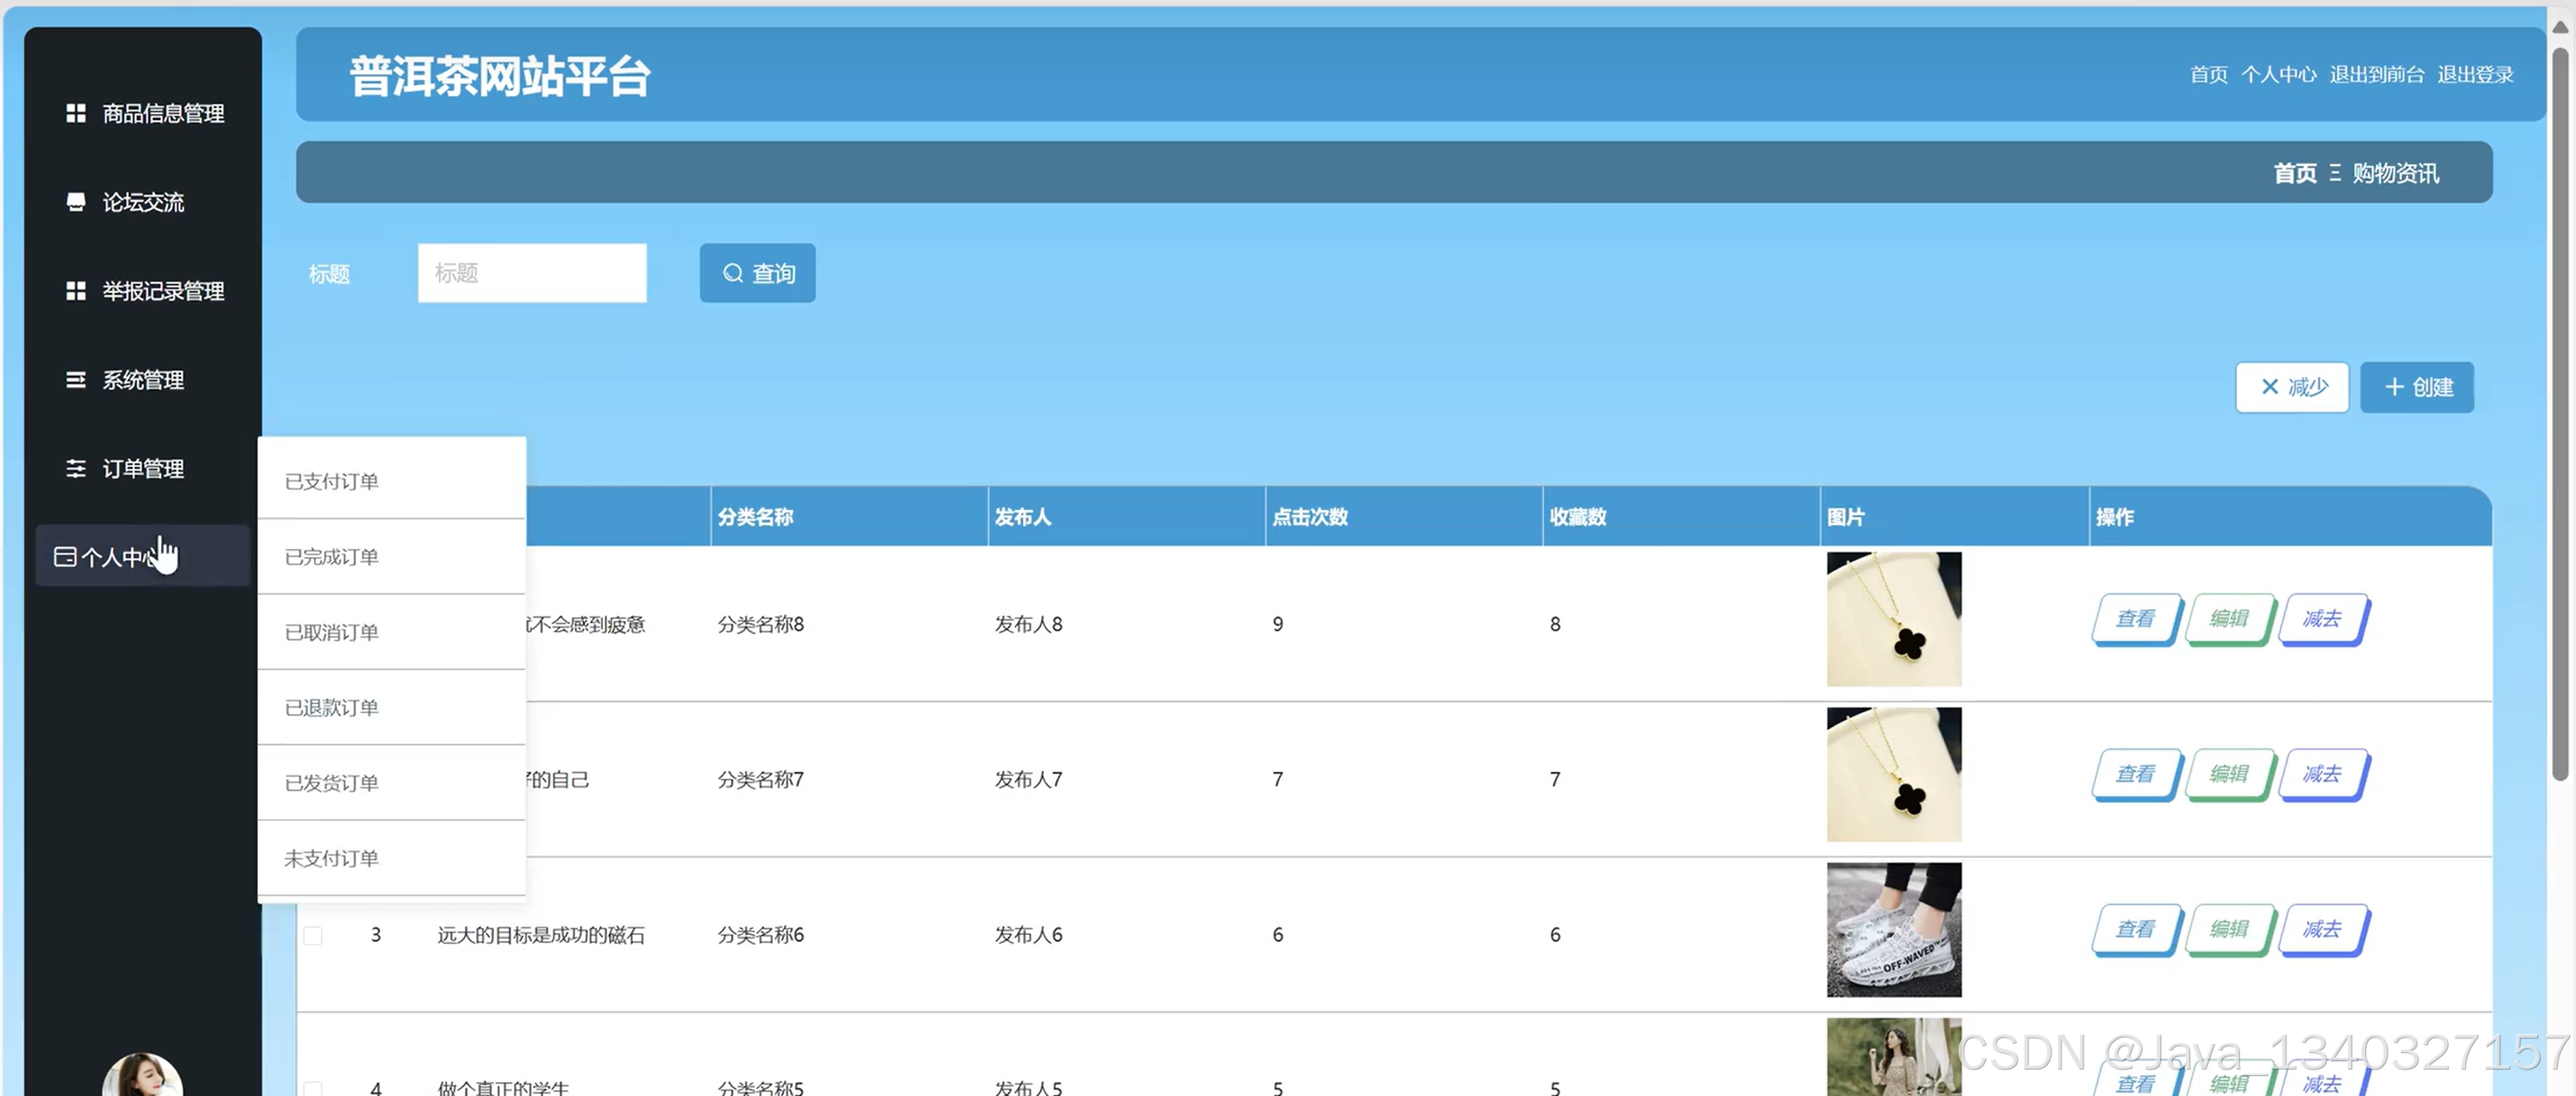
Task: Open the sneakers thumbnail in 发布人6 row
Action: 1893,929
